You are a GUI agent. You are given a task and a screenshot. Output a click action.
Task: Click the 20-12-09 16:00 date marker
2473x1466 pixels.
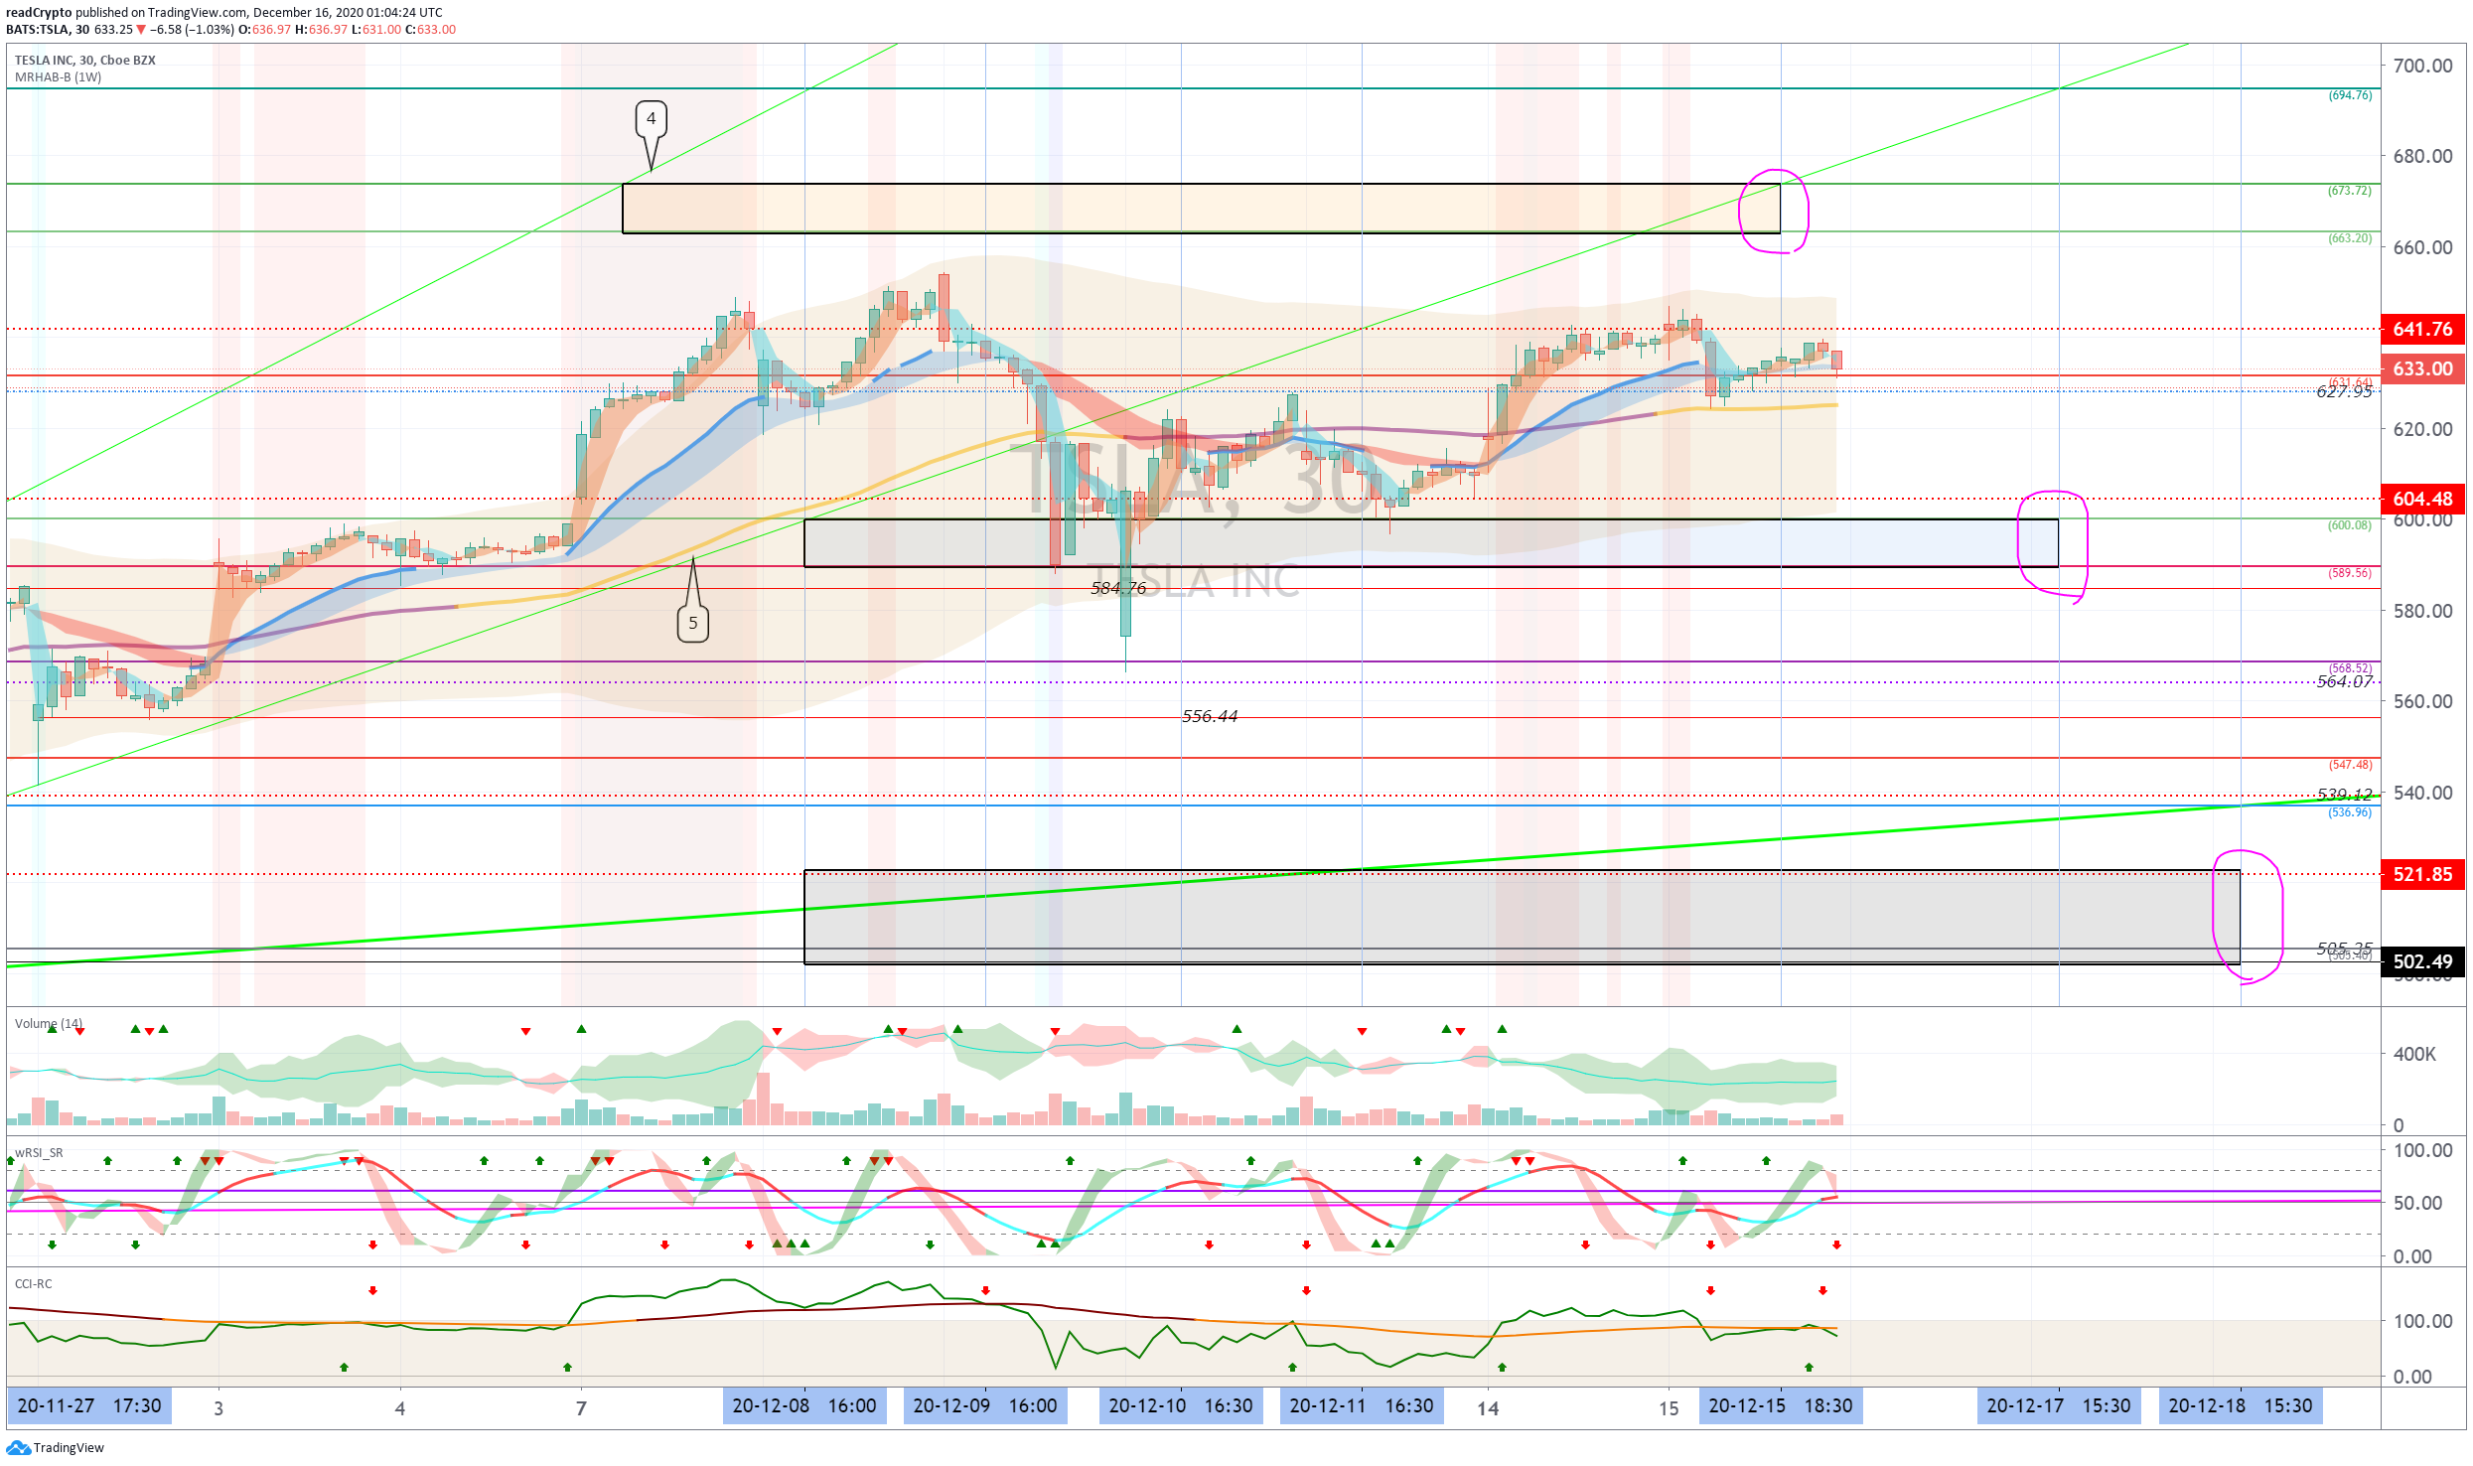click(985, 1406)
